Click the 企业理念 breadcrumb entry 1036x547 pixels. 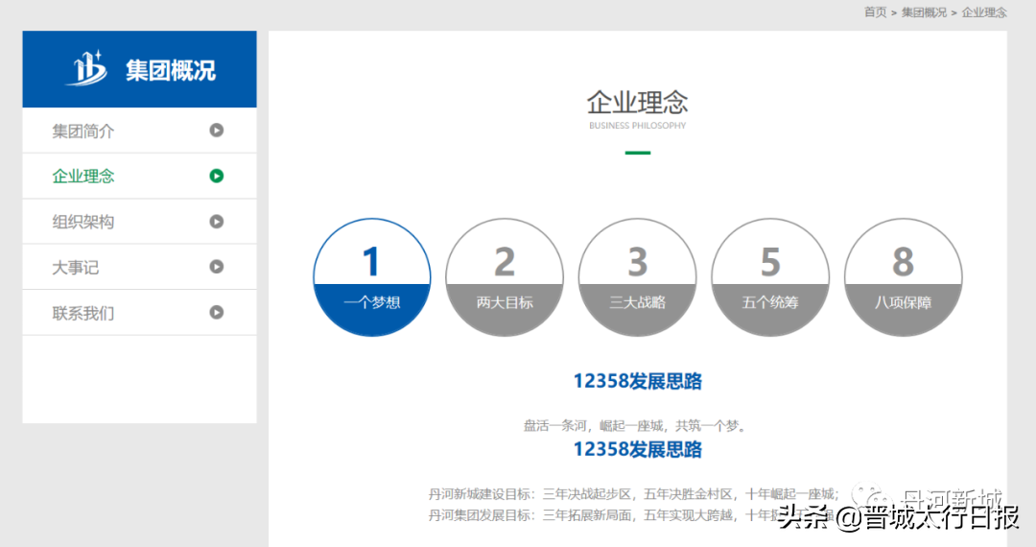[x=984, y=12]
